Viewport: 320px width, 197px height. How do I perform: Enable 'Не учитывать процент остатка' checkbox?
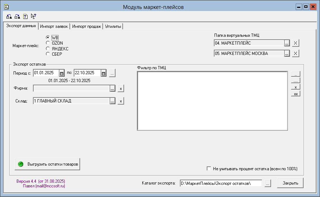tap(209, 169)
